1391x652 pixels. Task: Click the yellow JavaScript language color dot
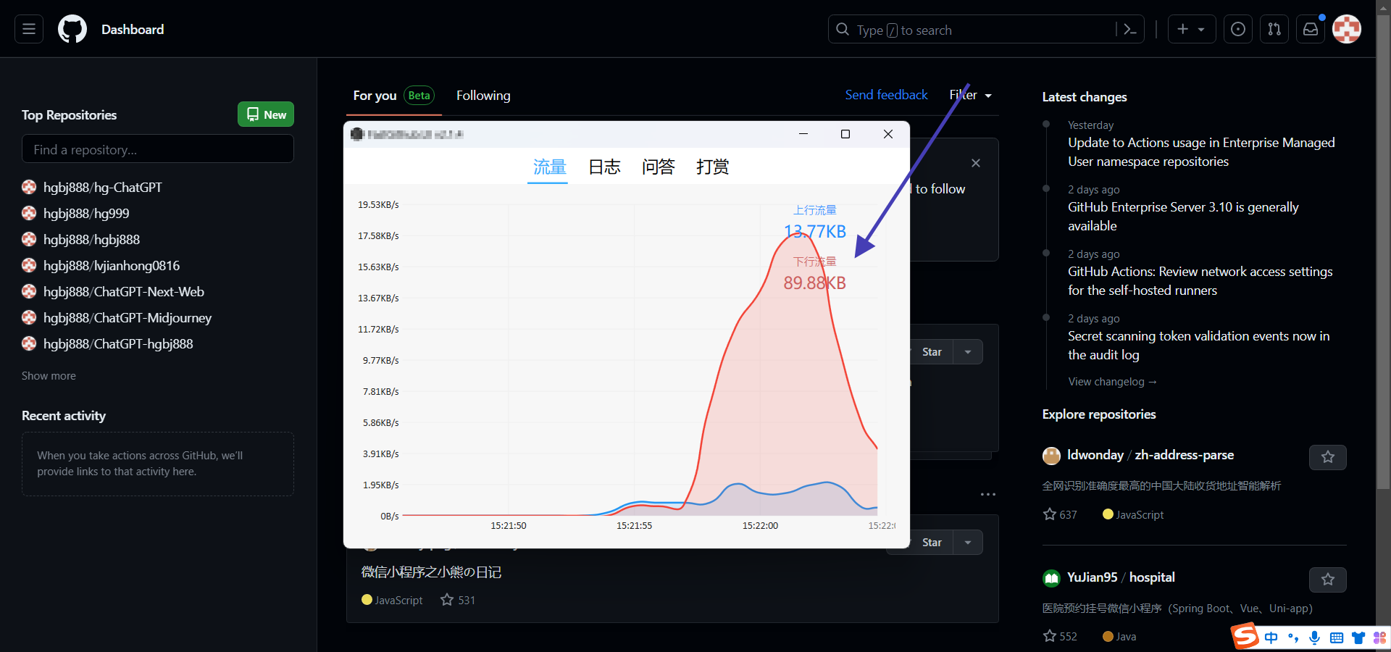(367, 600)
